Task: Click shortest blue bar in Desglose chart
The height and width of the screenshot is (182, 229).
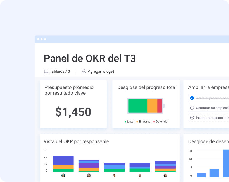Action: pyautogui.click(x=201, y=175)
